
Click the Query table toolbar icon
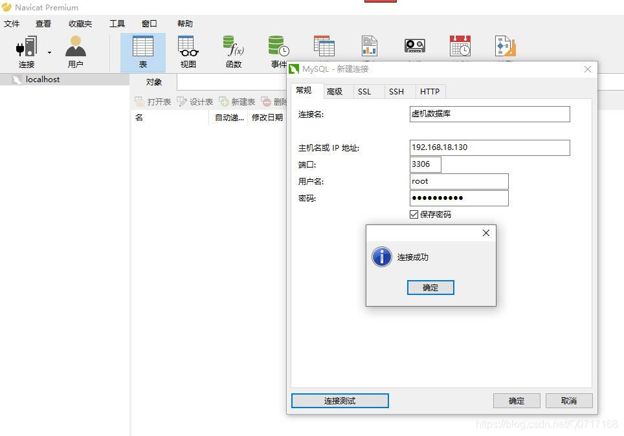click(x=324, y=46)
